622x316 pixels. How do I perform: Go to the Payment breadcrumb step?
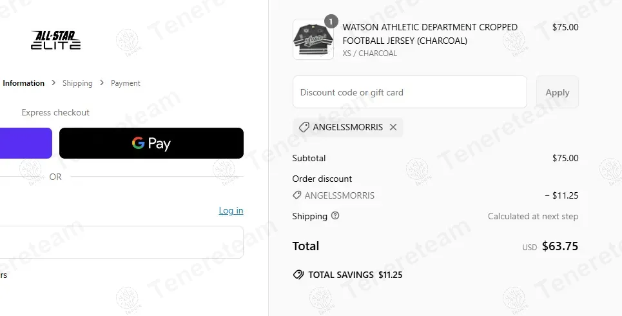point(126,83)
